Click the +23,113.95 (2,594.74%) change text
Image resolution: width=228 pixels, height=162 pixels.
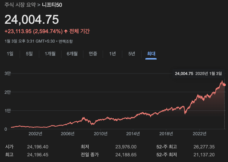34,31
